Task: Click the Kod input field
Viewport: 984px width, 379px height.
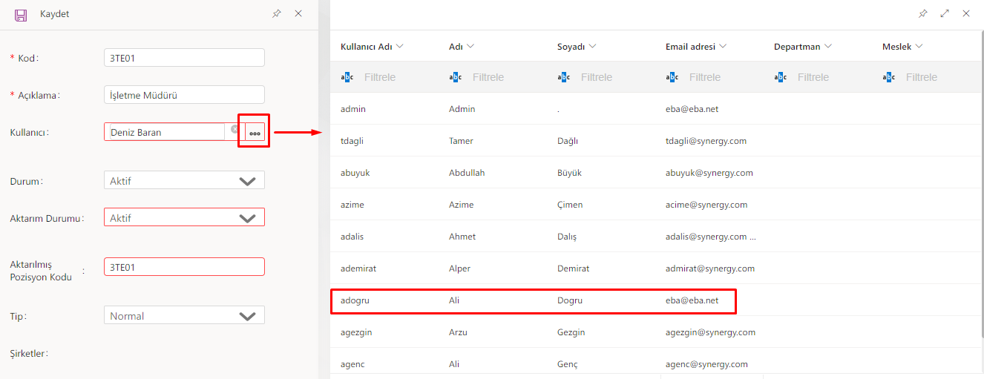Action: (184, 58)
